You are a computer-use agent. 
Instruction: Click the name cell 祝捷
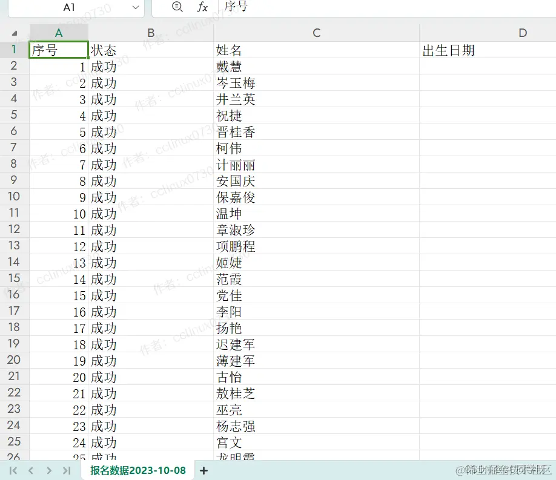[x=316, y=115]
